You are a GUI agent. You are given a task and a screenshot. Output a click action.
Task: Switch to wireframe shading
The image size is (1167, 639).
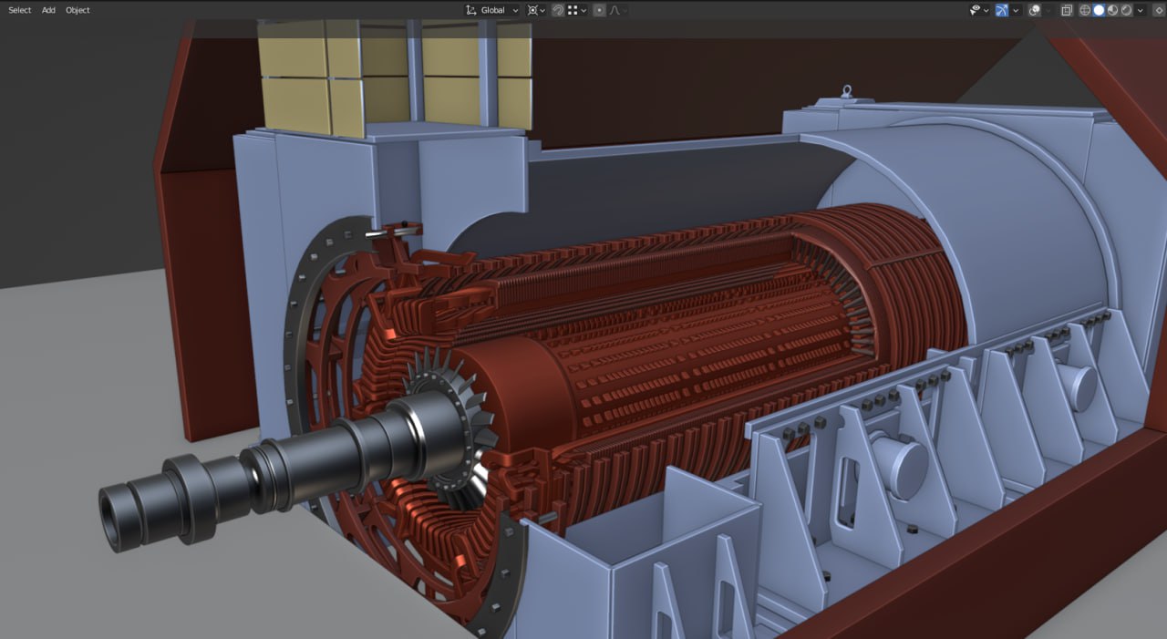1085,10
